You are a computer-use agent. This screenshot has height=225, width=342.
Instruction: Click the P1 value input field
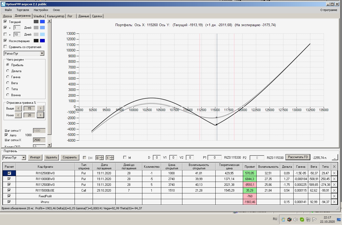coord(215,158)
